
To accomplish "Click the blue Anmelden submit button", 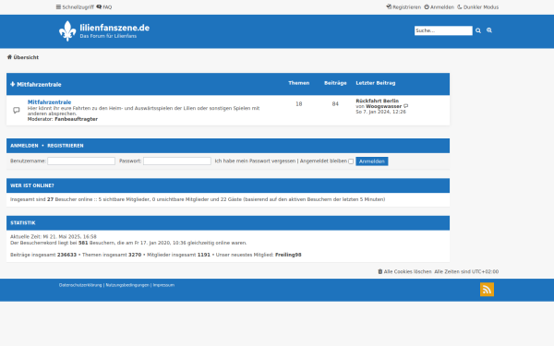I will pos(372,161).
